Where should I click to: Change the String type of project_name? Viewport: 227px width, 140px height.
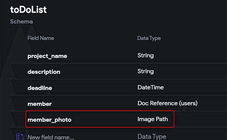(146, 56)
